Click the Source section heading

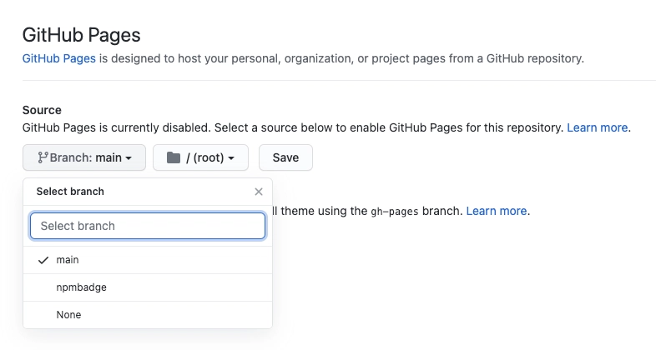click(42, 110)
